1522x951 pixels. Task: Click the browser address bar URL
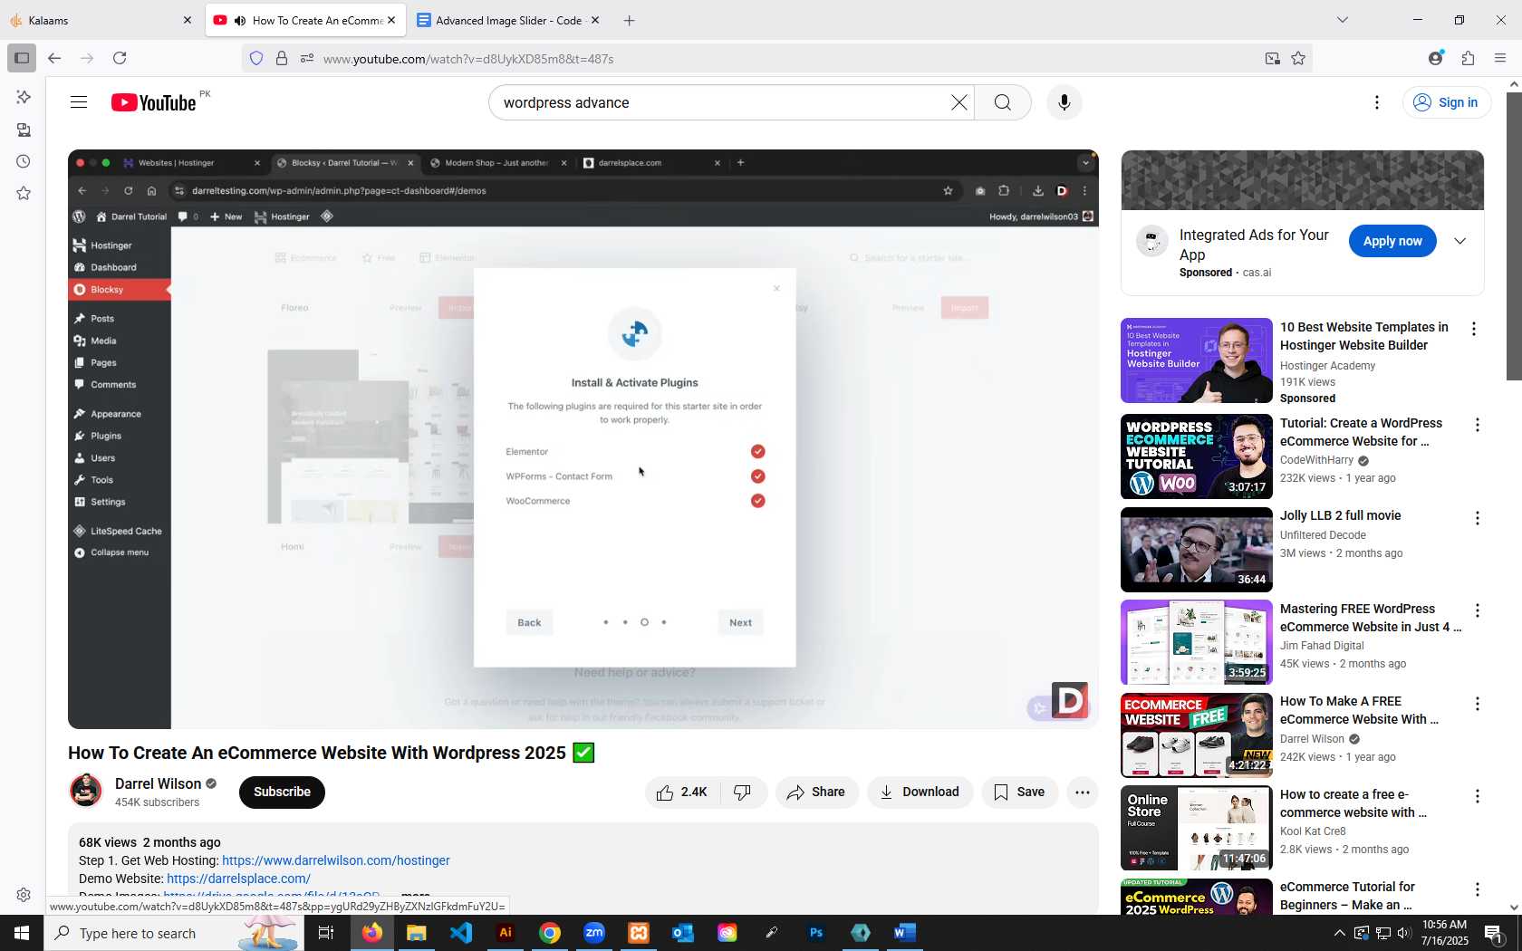coord(468,59)
